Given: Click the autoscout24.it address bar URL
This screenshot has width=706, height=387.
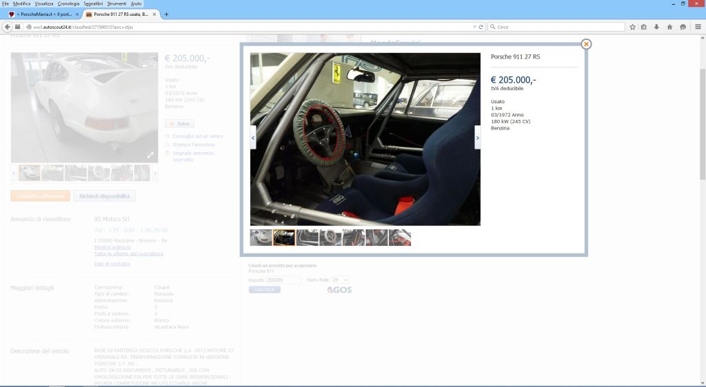Looking at the screenshot, I should (83, 27).
